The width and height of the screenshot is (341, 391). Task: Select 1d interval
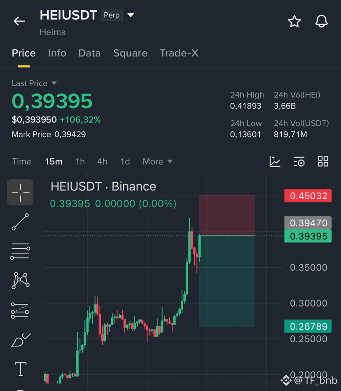pos(125,162)
